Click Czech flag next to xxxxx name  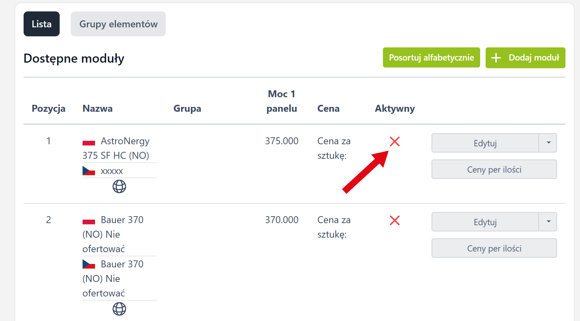[89, 171]
